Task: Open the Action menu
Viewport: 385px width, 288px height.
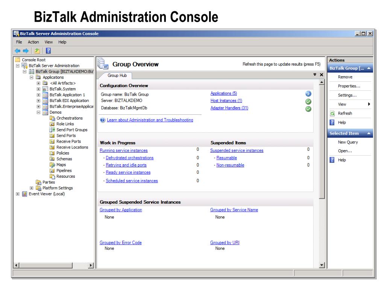Action: click(x=33, y=42)
